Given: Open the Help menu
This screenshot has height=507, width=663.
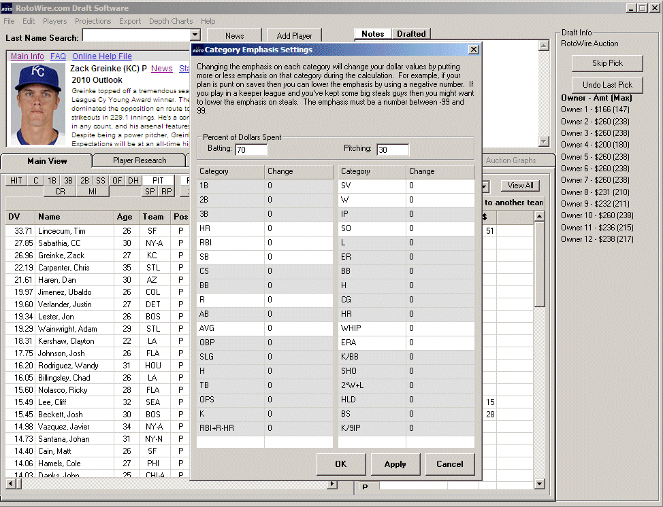Looking at the screenshot, I should (x=208, y=21).
